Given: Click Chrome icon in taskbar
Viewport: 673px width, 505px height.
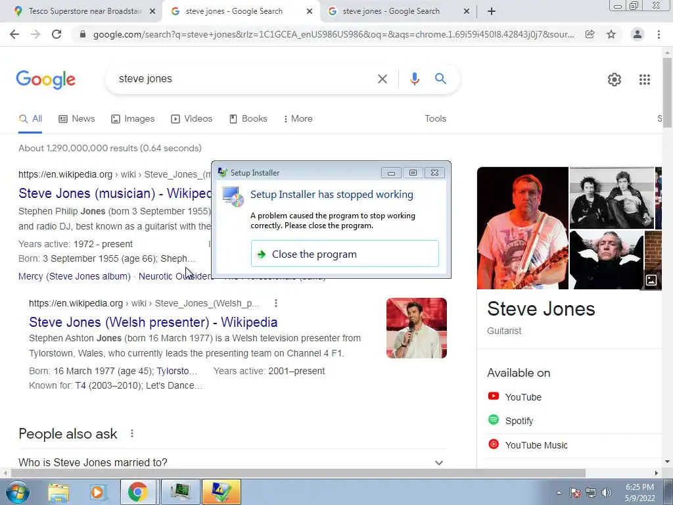Looking at the screenshot, I should coord(137,492).
